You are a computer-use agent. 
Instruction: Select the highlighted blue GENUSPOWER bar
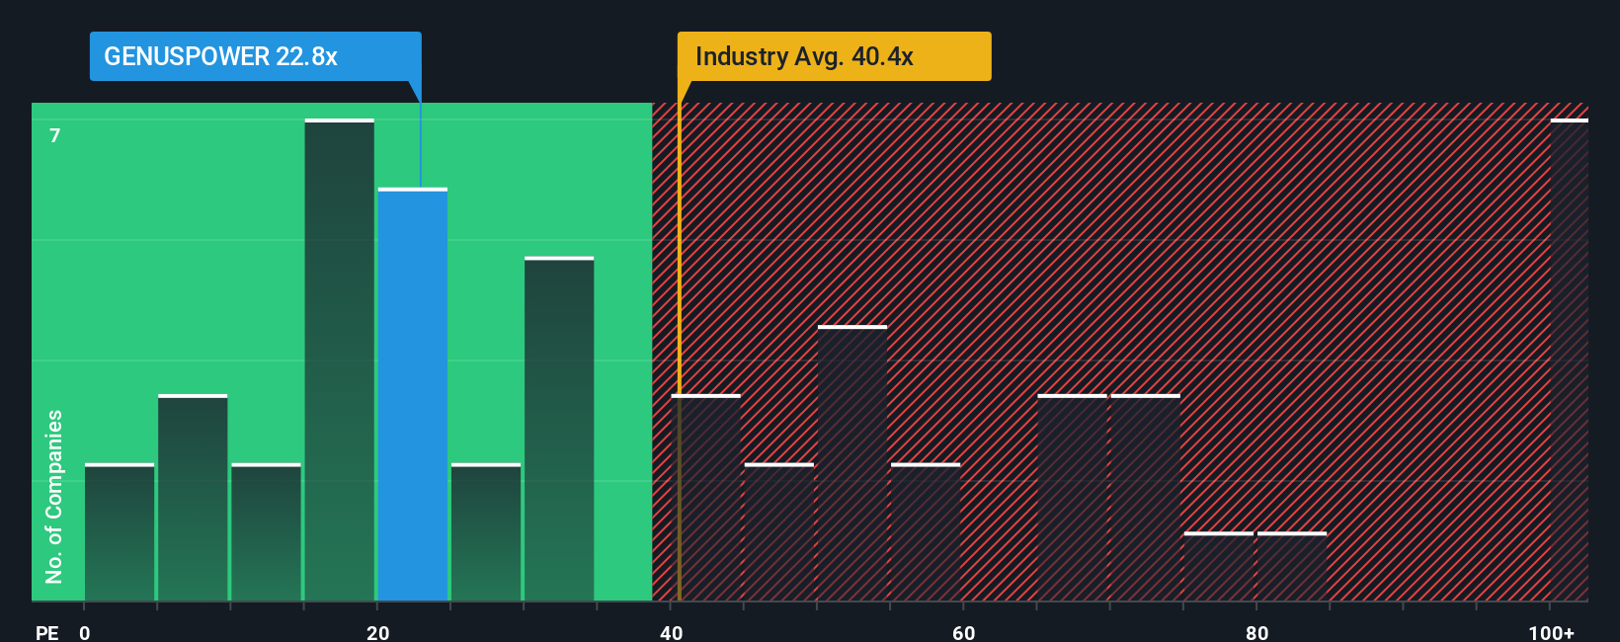(413, 394)
